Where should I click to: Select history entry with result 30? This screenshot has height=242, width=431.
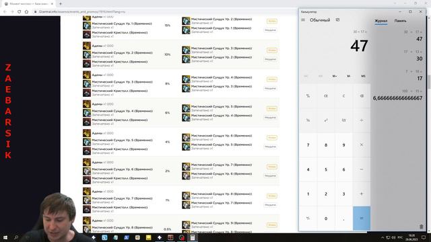coord(398,55)
